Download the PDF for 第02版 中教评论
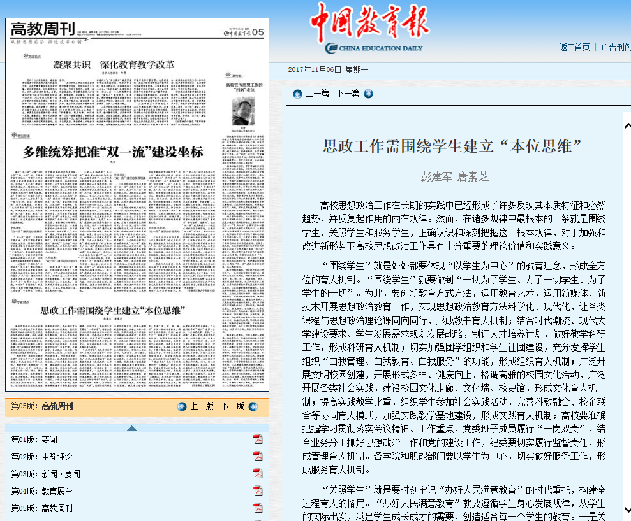Image resolution: width=631 pixels, height=521 pixels. [x=258, y=456]
